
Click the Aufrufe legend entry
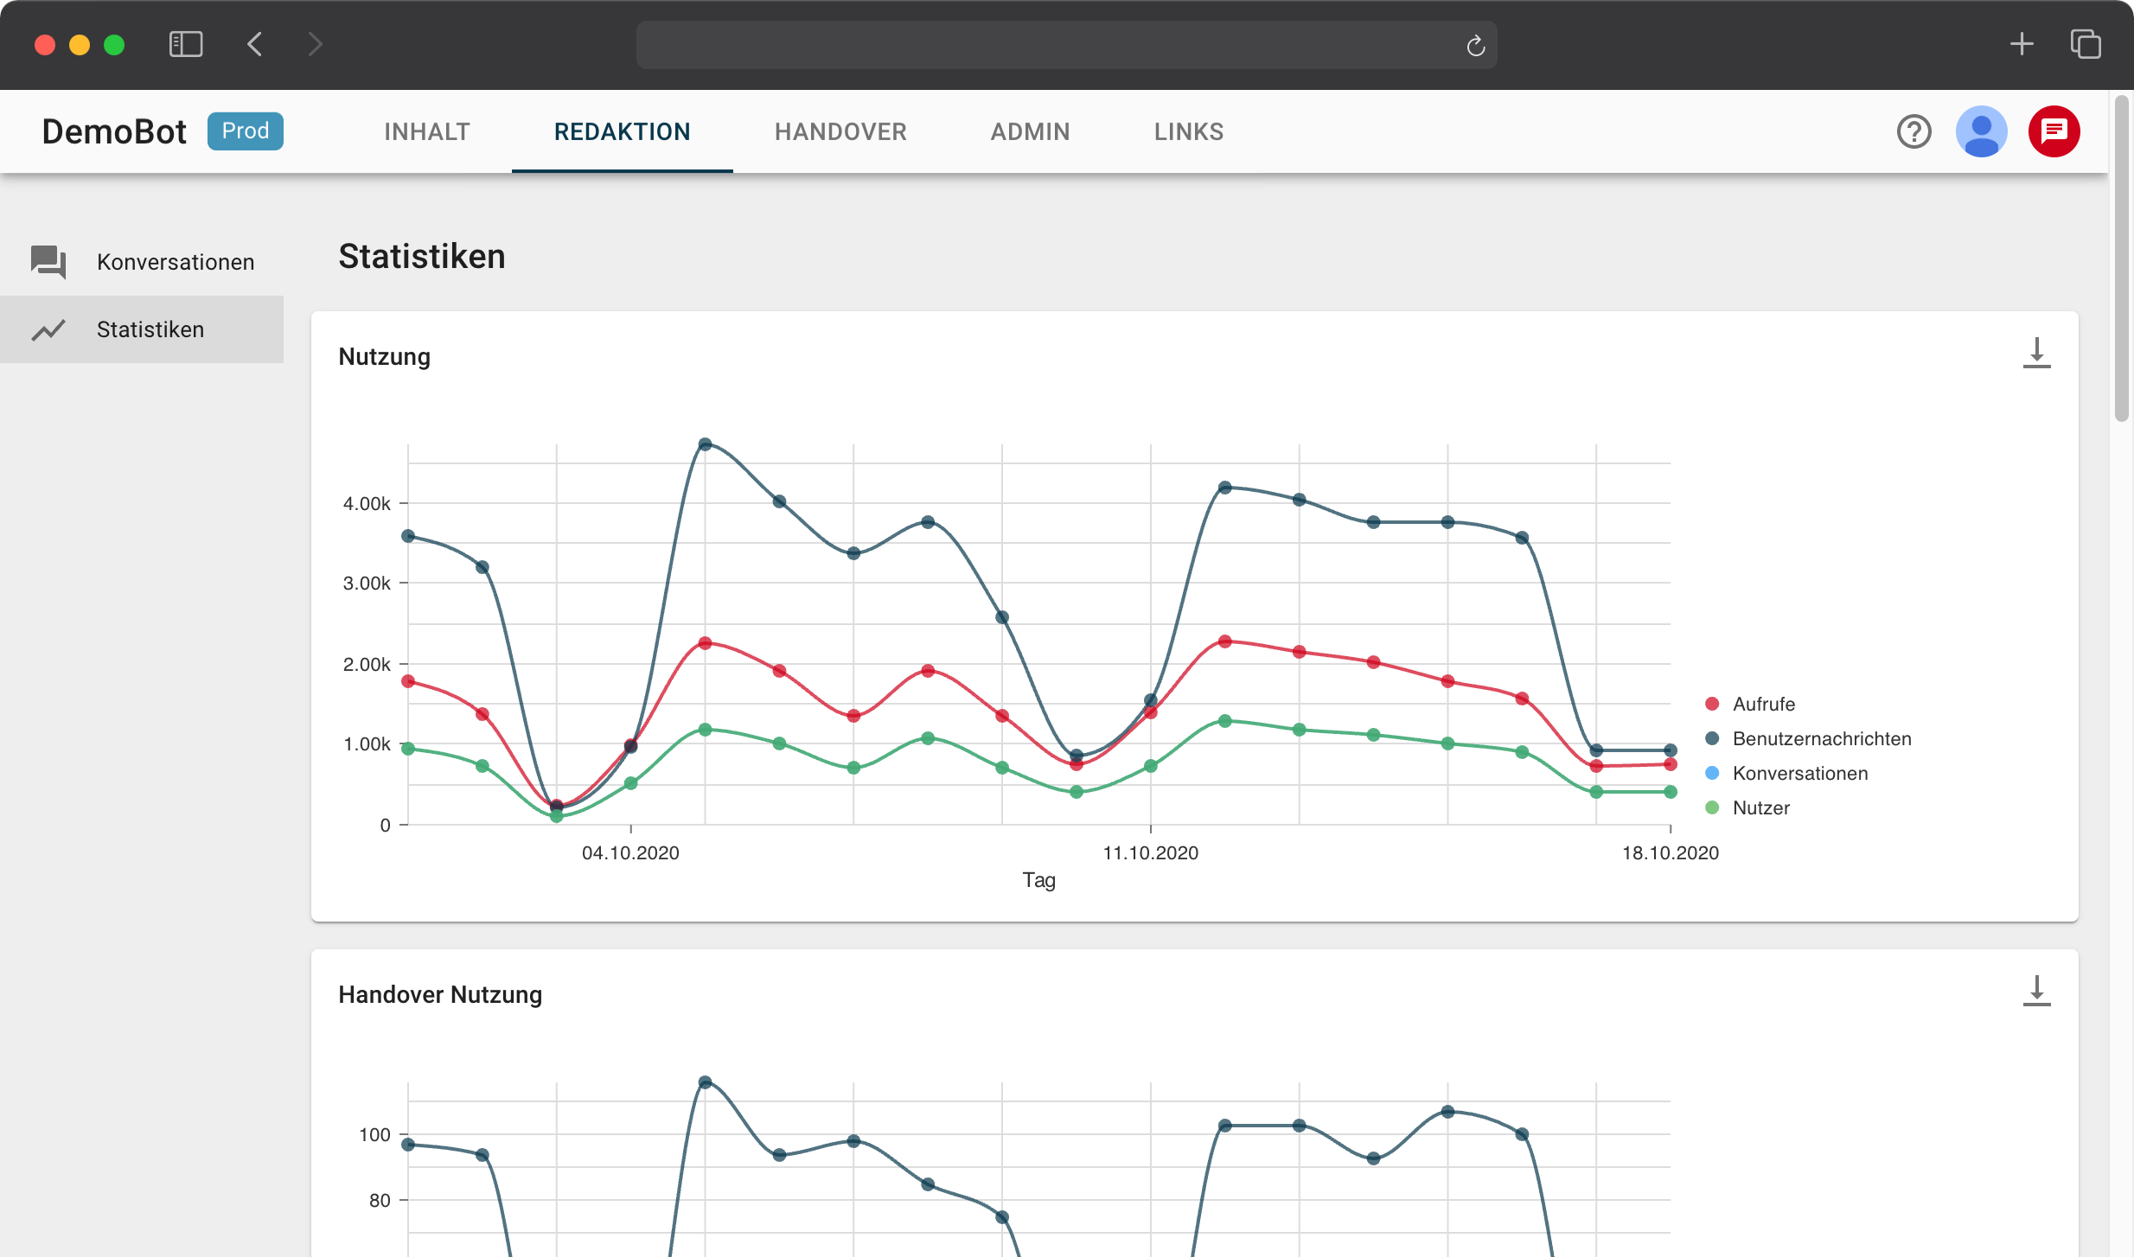point(1760,704)
